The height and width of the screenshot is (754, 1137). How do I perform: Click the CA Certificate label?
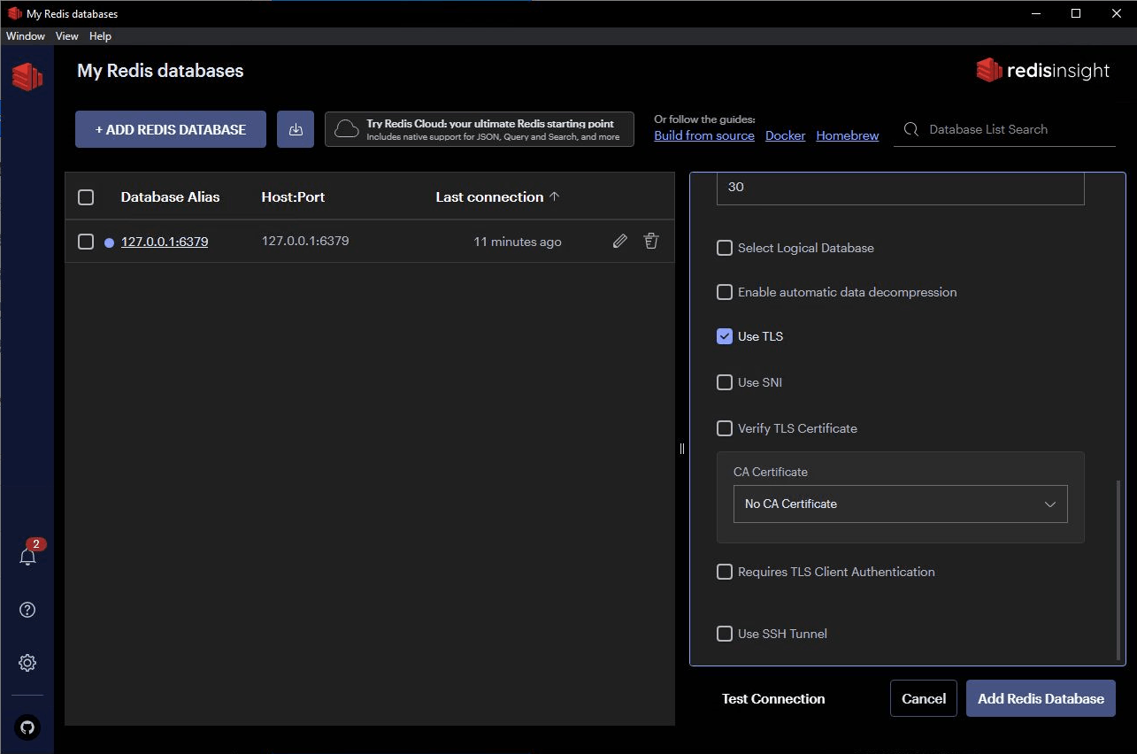[771, 473]
